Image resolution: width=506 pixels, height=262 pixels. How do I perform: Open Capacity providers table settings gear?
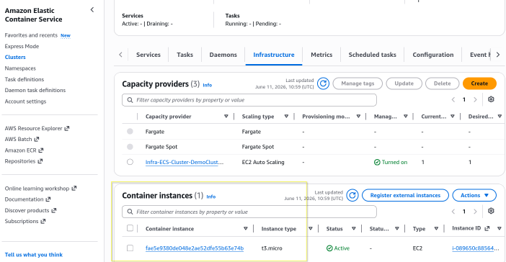click(x=491, y=99)
